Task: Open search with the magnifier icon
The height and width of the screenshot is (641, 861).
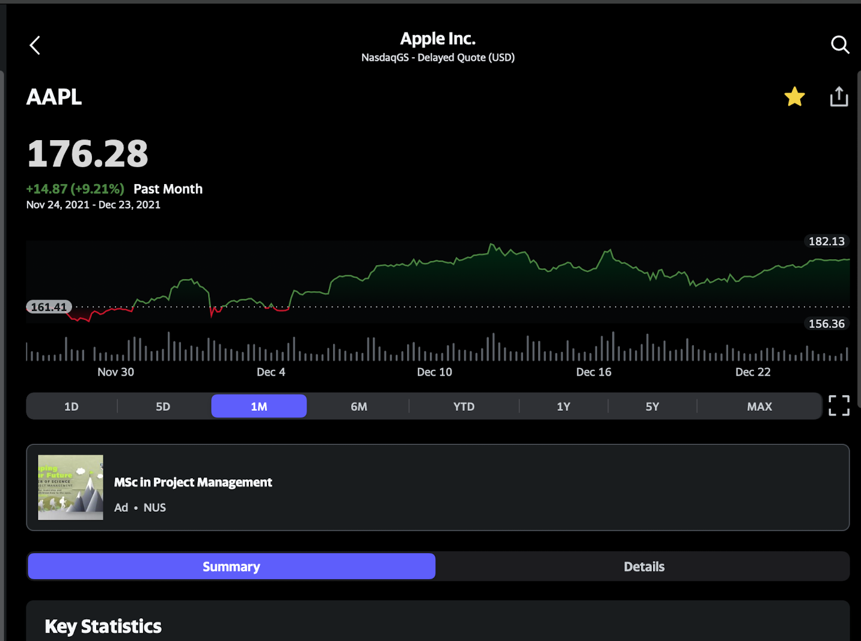Action: coord(840,44)
